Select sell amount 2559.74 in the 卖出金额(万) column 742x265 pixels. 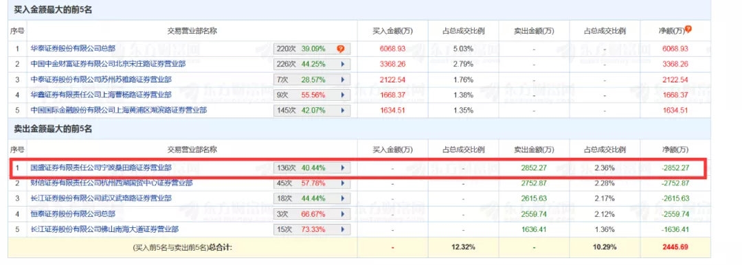pos(535,214)
